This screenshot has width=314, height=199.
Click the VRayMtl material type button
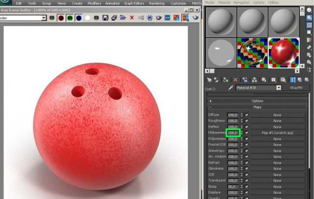pyautogui.click(x=296, y=88)
